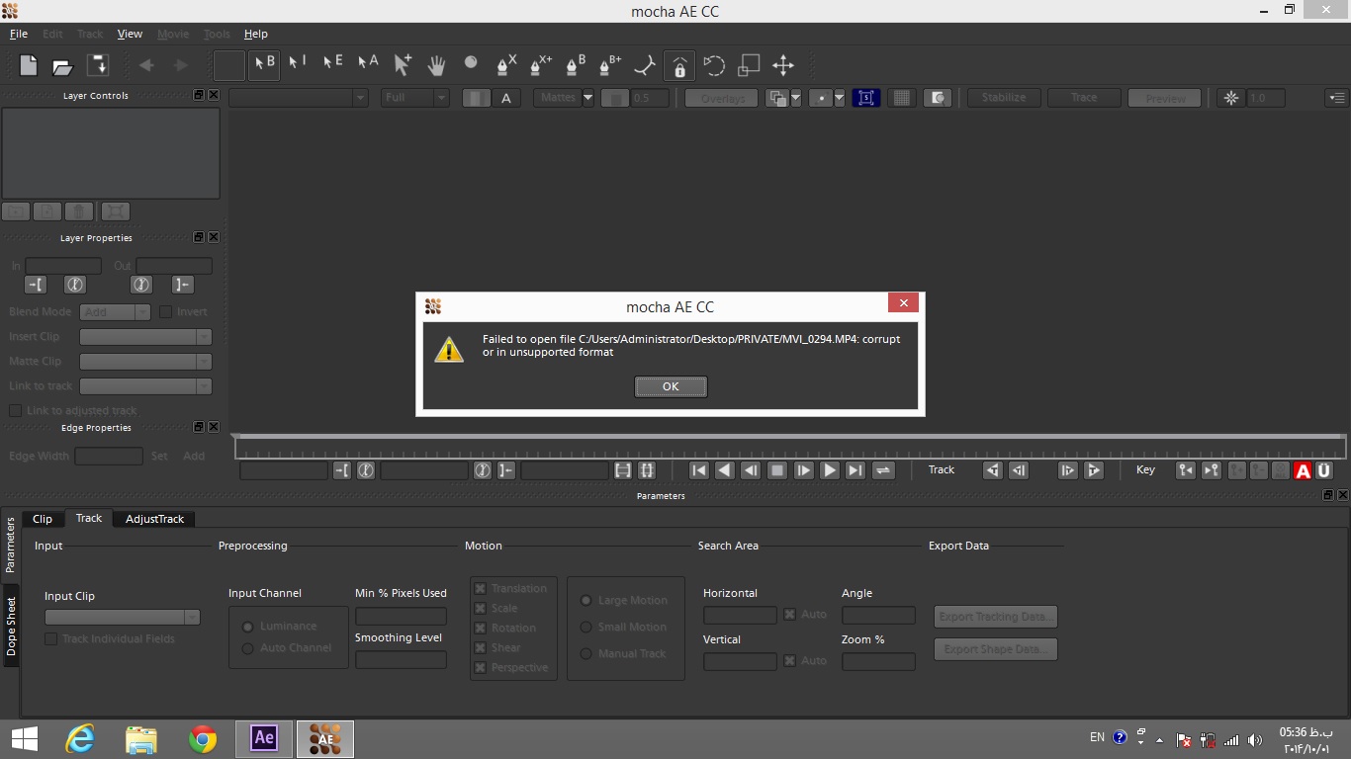Click the Smoothing Level input field
Viewport: 1351px width, 759px height.
(401, 660)
